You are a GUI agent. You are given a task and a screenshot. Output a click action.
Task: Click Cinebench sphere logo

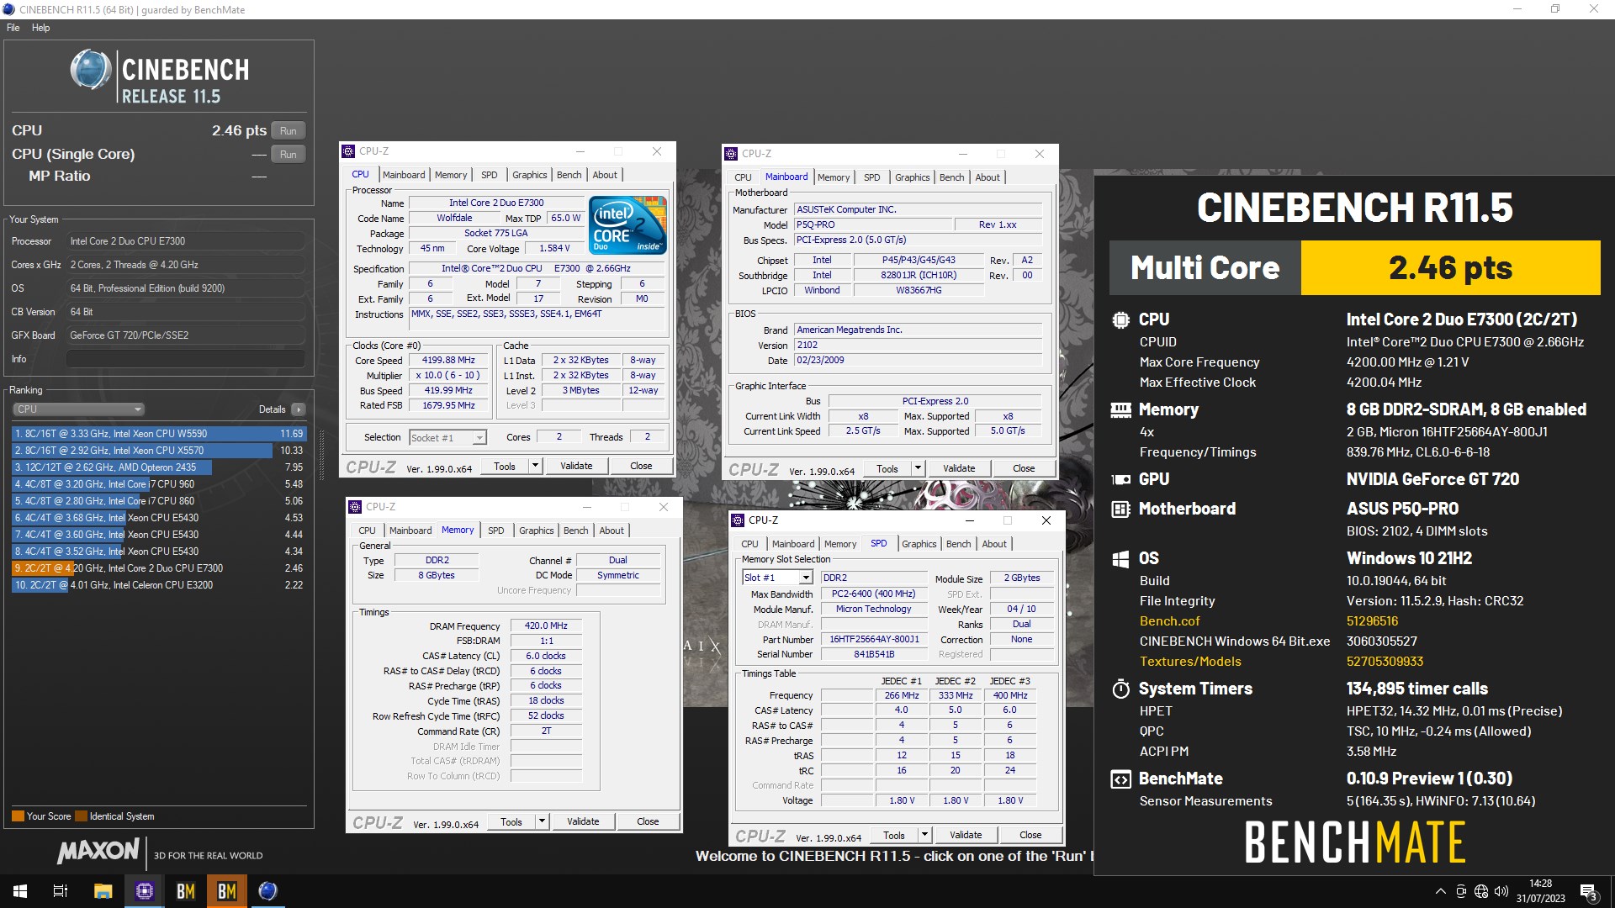pos(90,70)
